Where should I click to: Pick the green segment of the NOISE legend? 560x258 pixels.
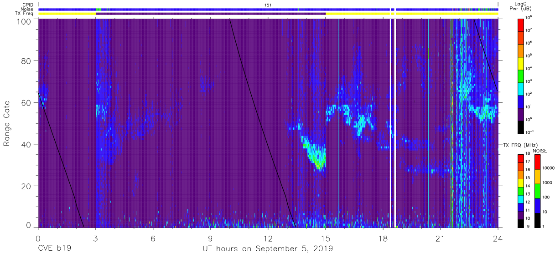[537, 191]
